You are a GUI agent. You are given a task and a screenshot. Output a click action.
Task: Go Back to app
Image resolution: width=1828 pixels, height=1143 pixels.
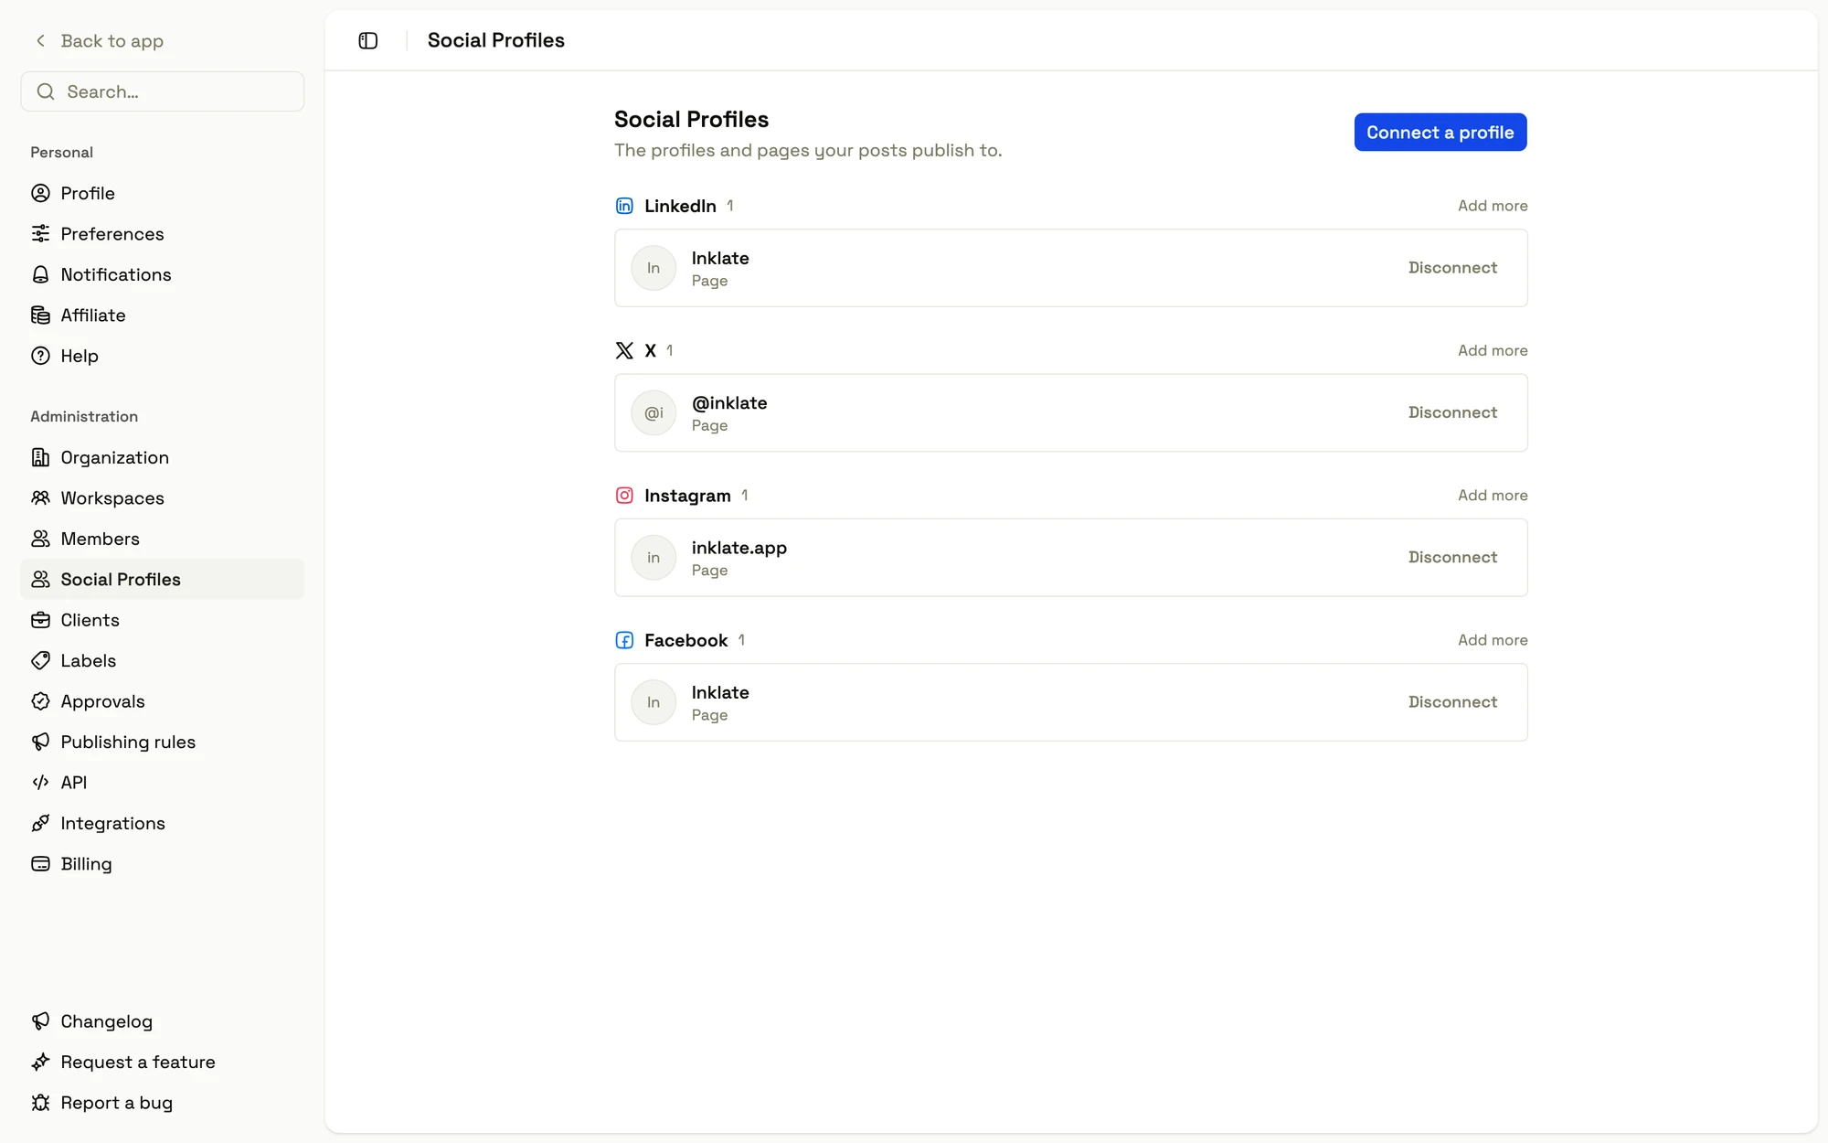pyautogui.click(x=99, y=41)
